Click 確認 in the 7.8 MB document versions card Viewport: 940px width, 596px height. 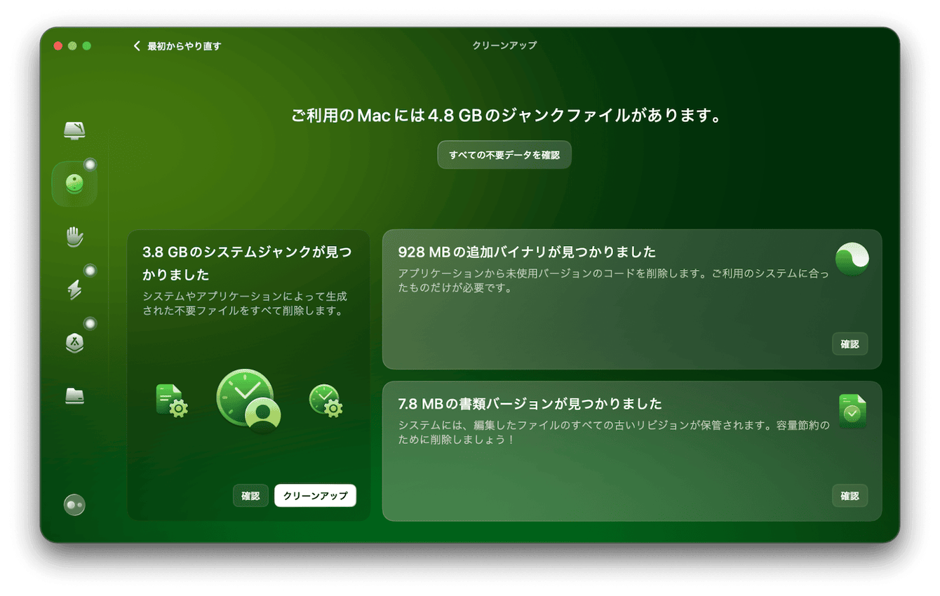850,496
